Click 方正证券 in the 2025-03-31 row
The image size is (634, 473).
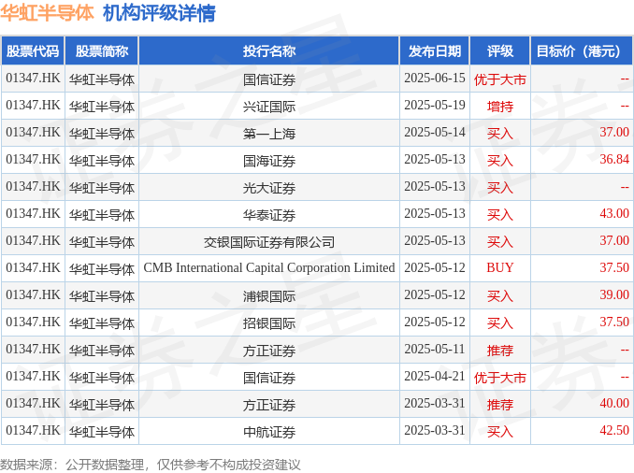(x=269, y=404)
